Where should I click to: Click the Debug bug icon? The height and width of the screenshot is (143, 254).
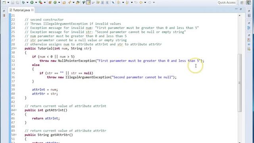click(23, 2)
